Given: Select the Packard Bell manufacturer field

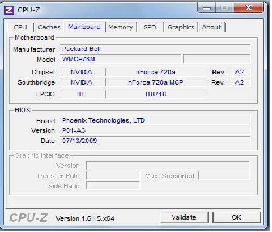Looking at the screenshot, I should tap(155, 49).
